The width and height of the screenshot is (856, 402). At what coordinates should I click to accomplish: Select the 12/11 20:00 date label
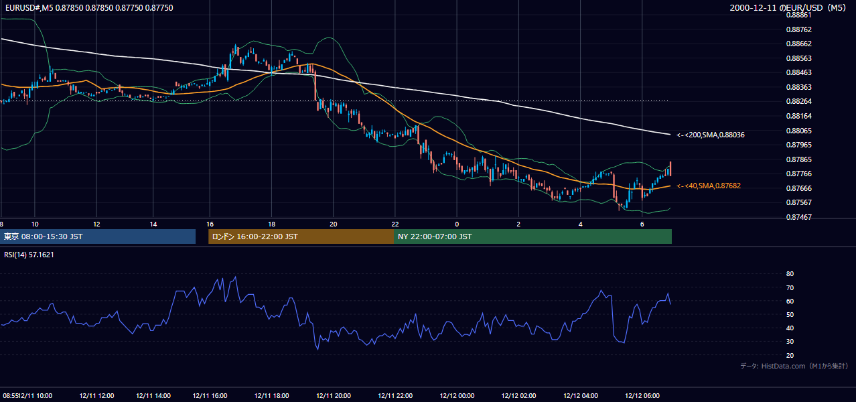(x=333, y=395)
